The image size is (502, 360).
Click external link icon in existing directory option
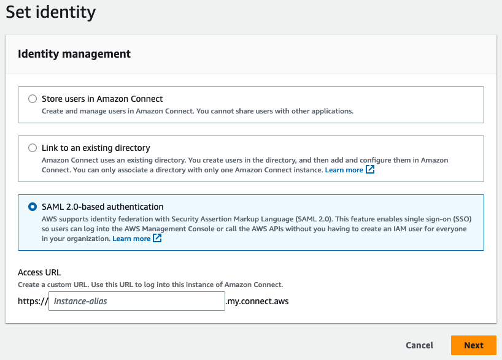[x=370, y=170]
